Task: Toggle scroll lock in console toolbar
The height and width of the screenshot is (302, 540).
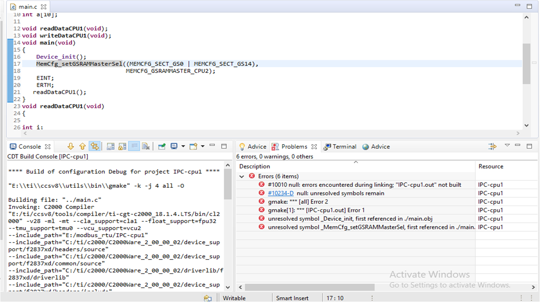Action: (x=122, y=146)
